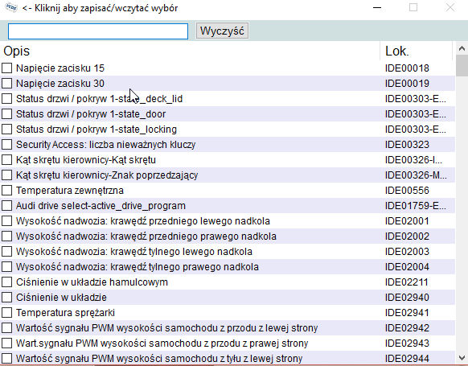
Task: Click the scrollbar up arrow
Action: point(462,48)
